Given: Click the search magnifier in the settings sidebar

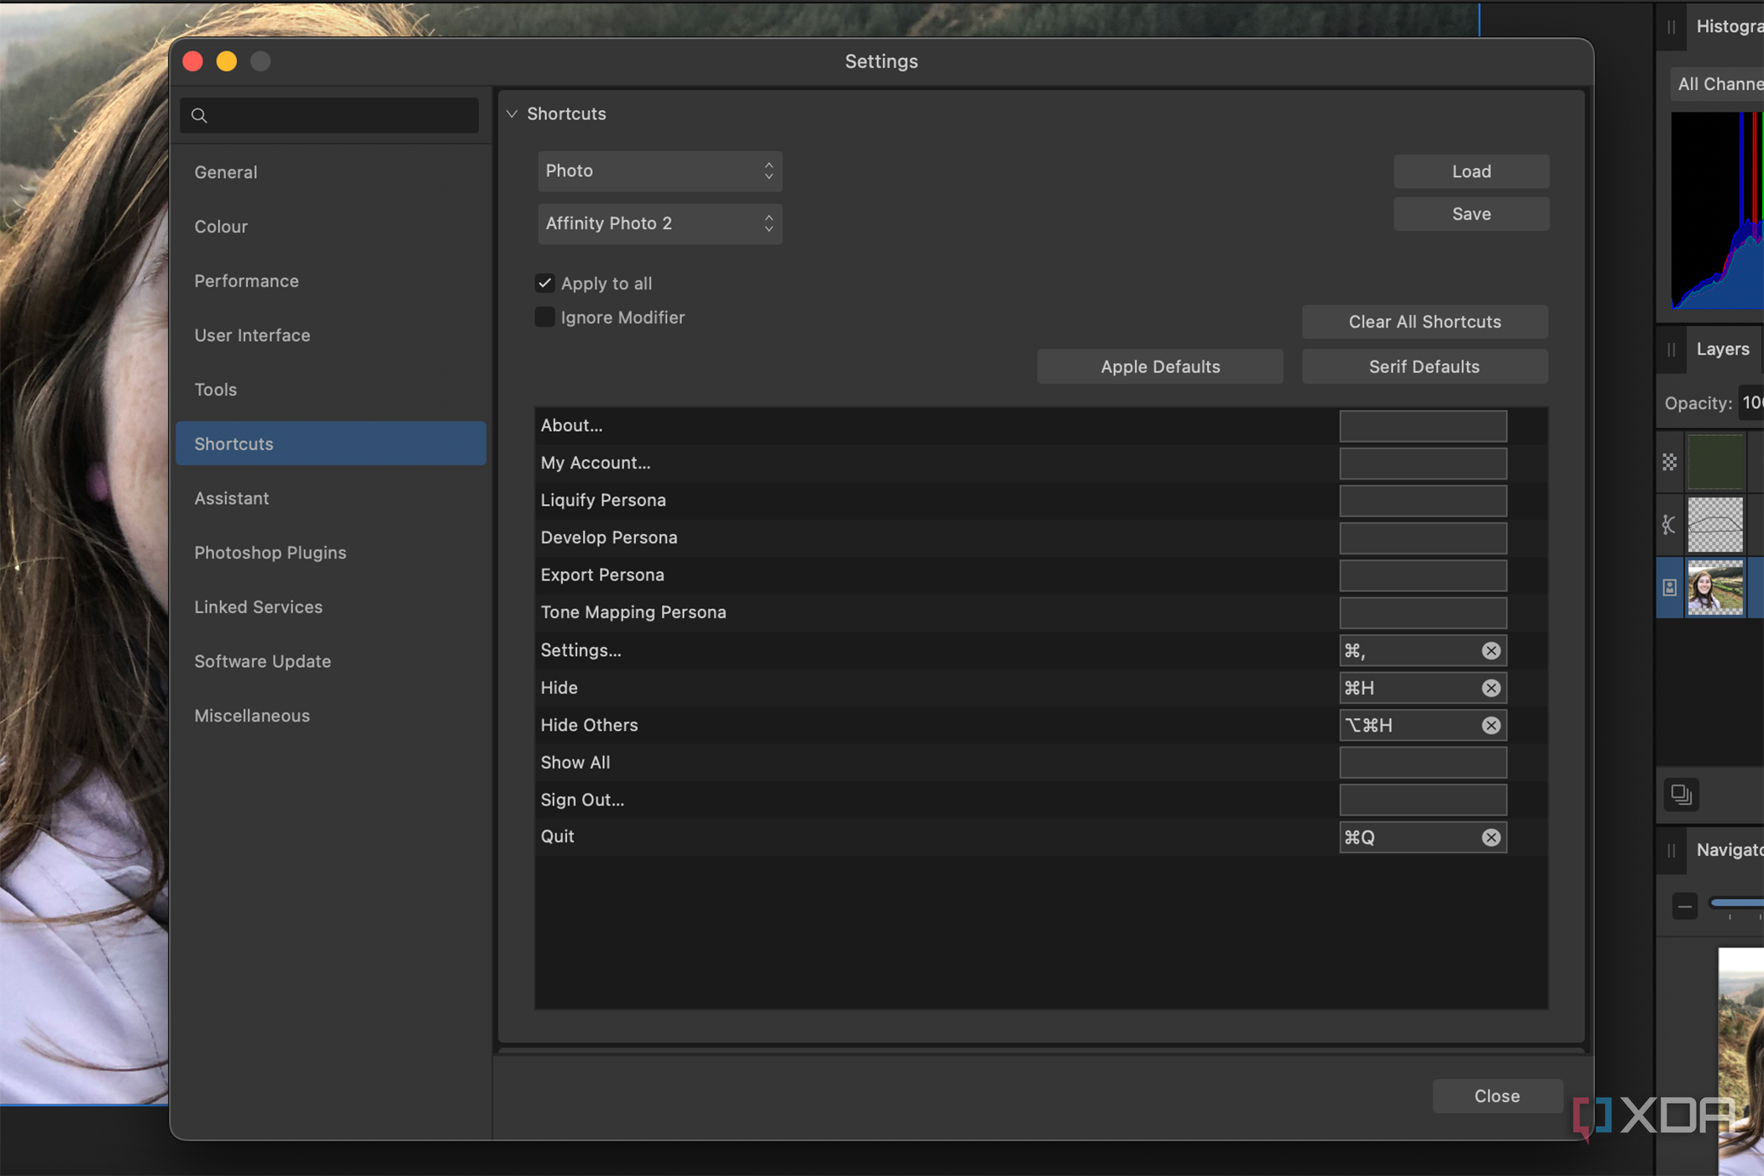Looking at the screenshot, I should (200, 115).
